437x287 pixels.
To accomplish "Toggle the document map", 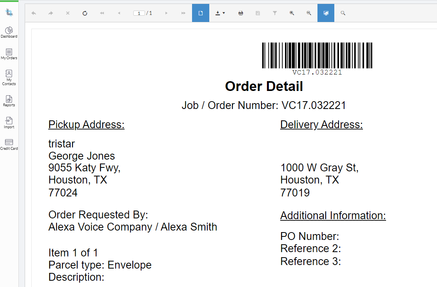I will pyautogui.click(x=258, y=13).
